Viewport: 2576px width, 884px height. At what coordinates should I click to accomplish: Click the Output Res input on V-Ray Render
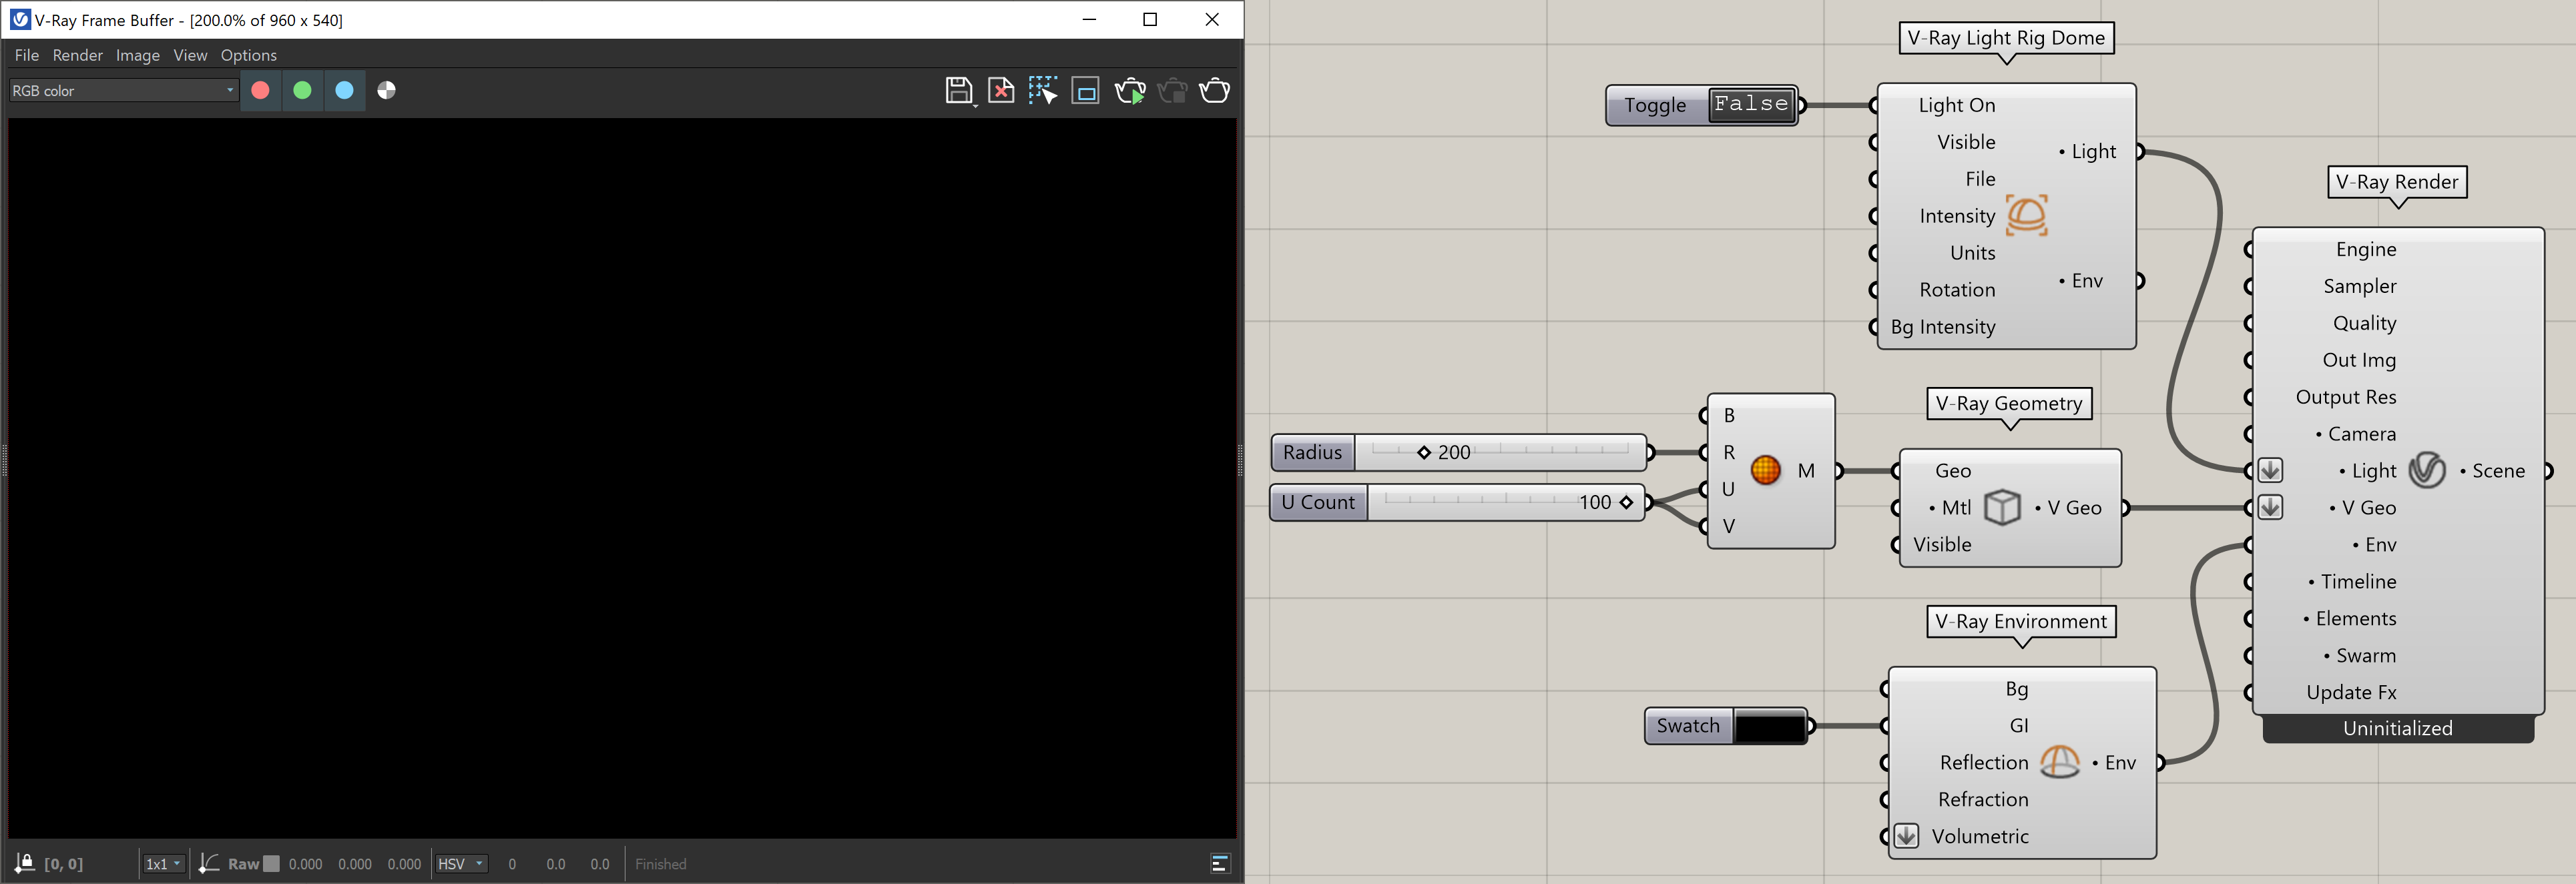pos(2346,397)
